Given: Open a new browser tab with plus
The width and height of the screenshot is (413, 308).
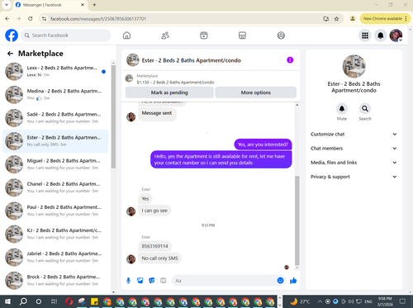Looking at the screenshot, I should pos(94,5).
